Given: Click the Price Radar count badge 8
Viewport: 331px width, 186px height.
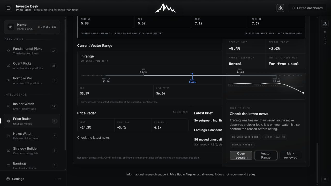Looking at the screenshot, I should click(x=55, y=121).
